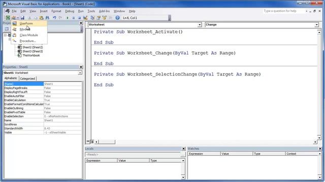Run the macro with the green play icon

pyautogui.click(x=68, y=18)
